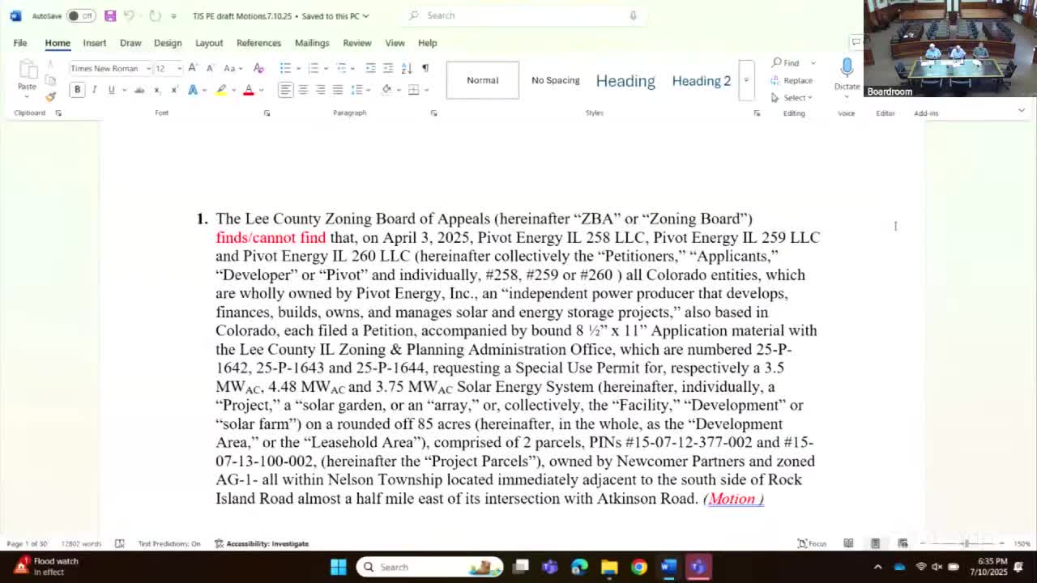This screenshot has height=583, width=1037.
Task: Toggle underline on selected text
Action: pyautogui.click(x=109, y=89)
